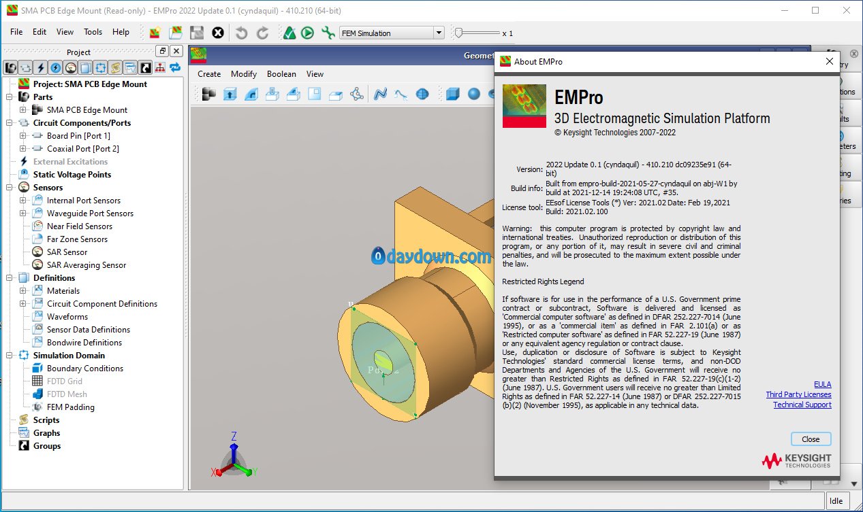863x512 pixels.
Task: Click the red hierarchy tree icon
Action: coord(160,67)
